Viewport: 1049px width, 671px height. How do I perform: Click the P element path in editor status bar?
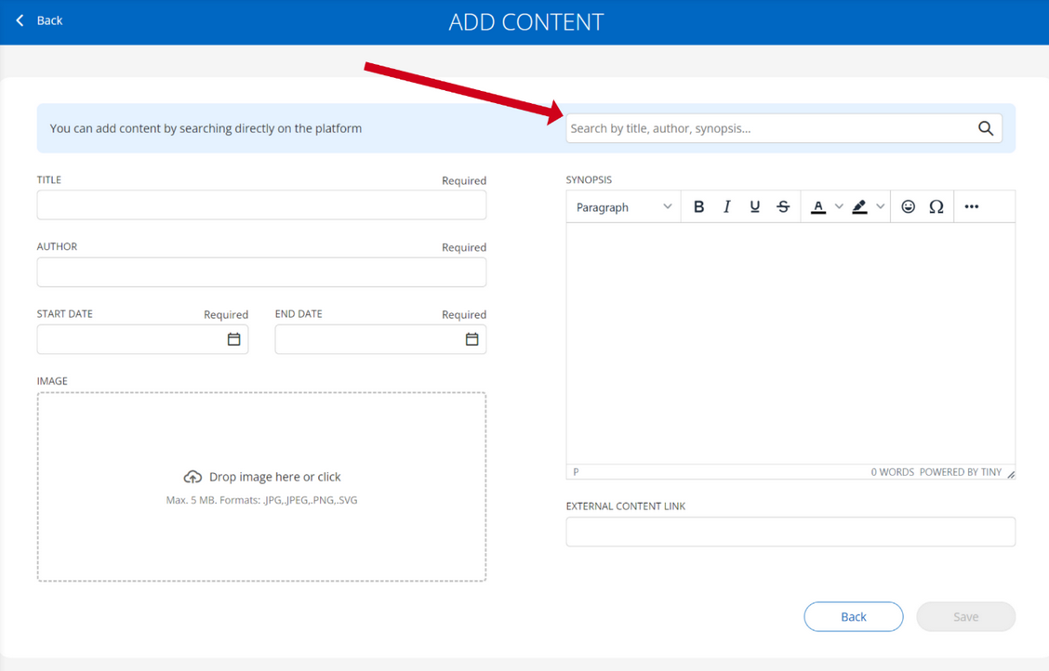(x=576, y=472)
